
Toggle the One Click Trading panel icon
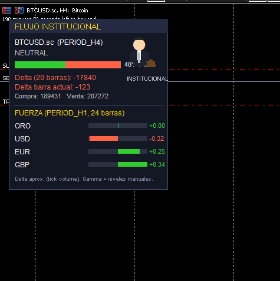tap(19, 10)
